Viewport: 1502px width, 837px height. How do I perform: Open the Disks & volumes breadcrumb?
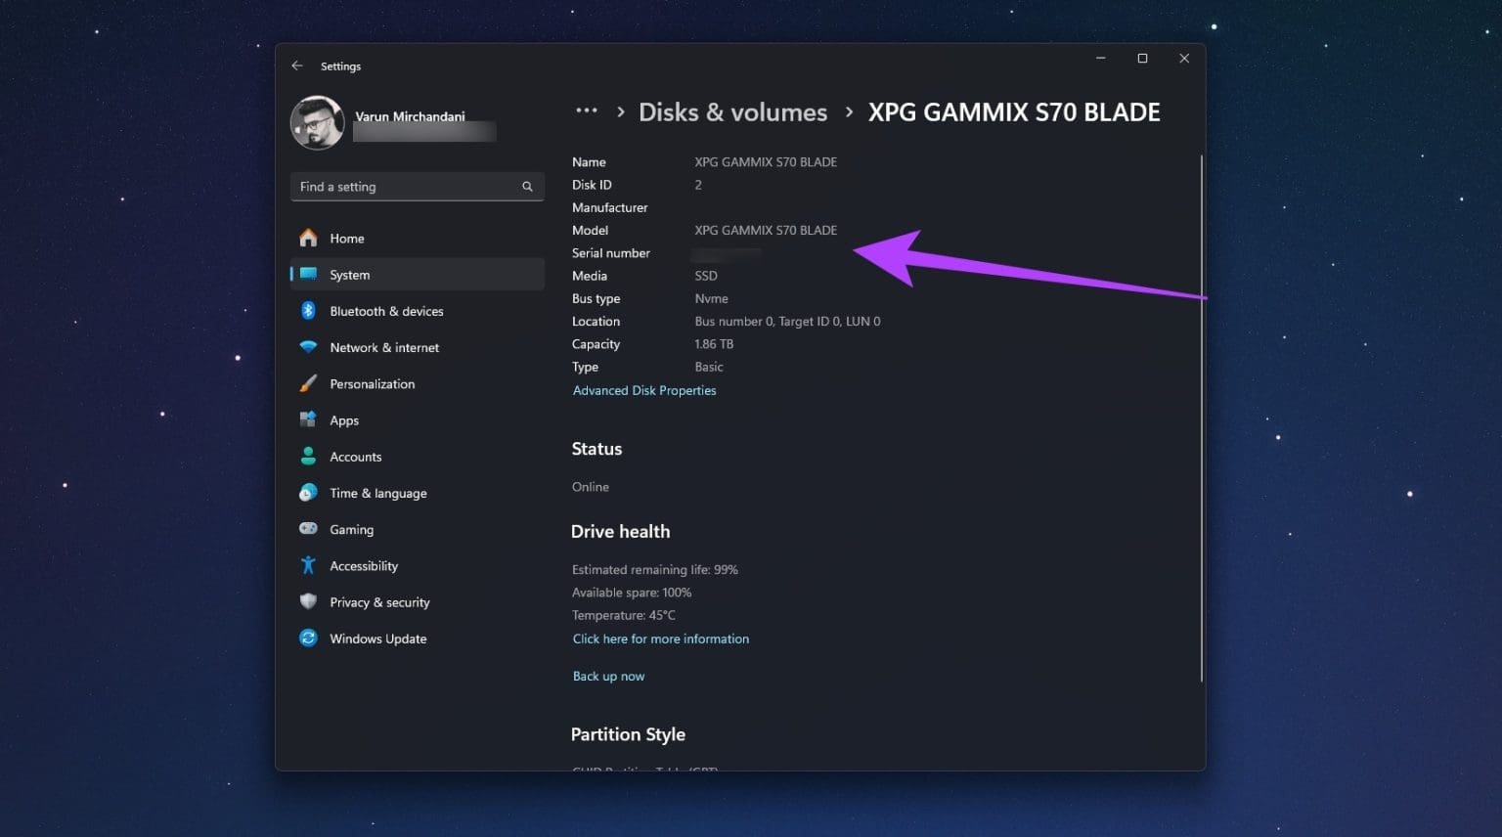pos(732,111)
